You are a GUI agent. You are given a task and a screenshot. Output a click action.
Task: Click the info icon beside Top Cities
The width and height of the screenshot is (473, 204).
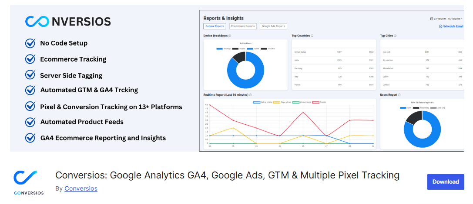tap(395, 36)
